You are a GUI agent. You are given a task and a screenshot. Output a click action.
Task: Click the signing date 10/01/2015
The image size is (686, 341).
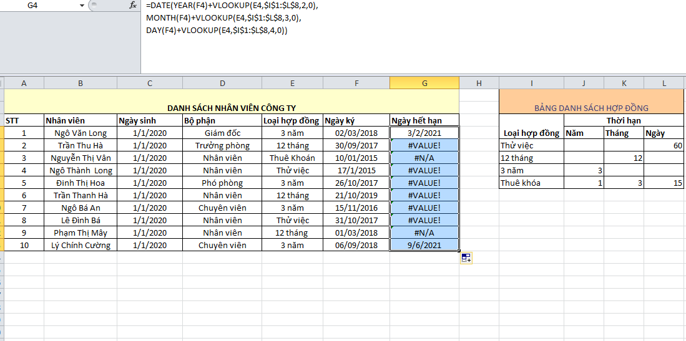[x=356, y=158]
